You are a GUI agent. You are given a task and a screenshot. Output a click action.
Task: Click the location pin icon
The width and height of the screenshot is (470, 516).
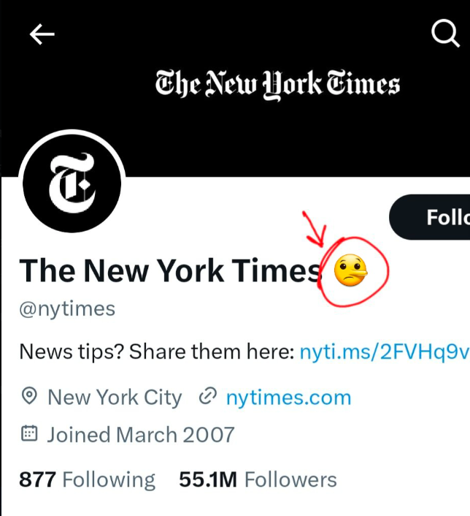pos(29,397)
